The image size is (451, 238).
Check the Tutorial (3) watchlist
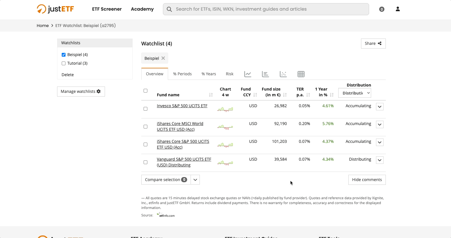pos(64,63)
